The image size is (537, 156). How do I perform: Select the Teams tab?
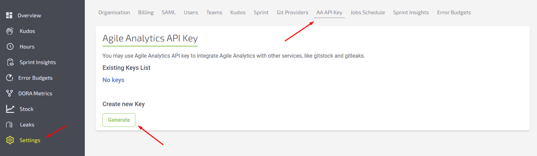point(214,13)
